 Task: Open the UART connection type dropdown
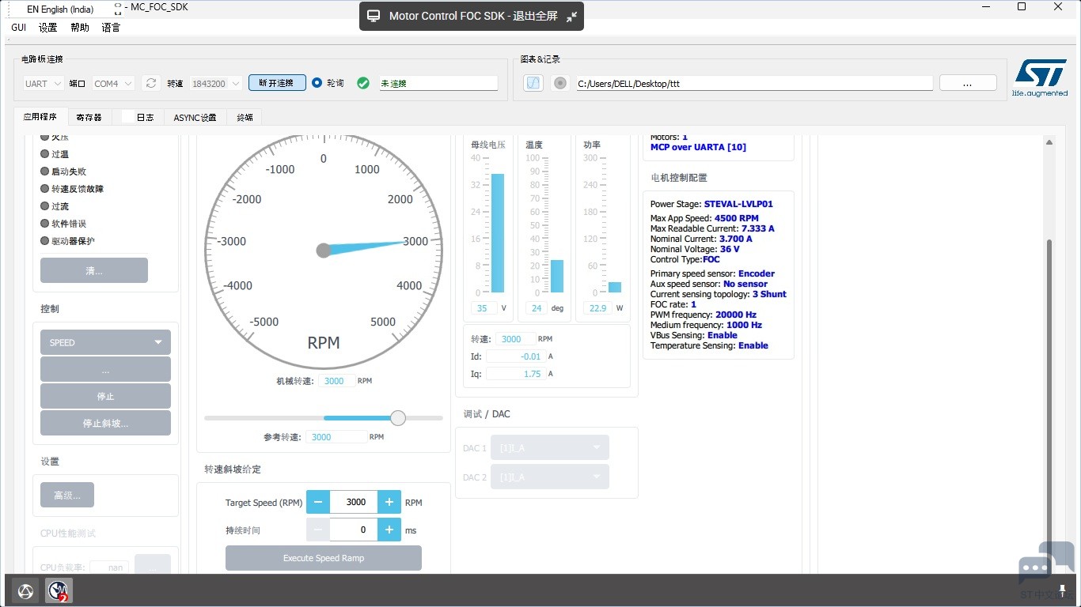tap(46, 83)
